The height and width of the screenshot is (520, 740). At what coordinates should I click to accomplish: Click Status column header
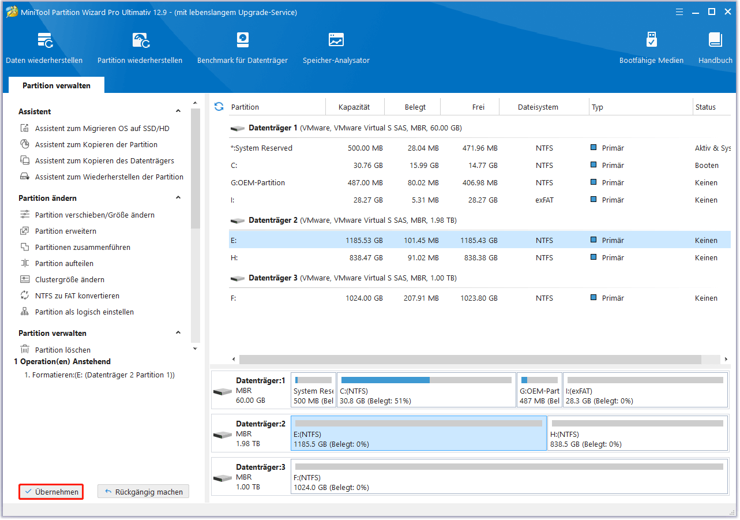(x=712, y=107)
